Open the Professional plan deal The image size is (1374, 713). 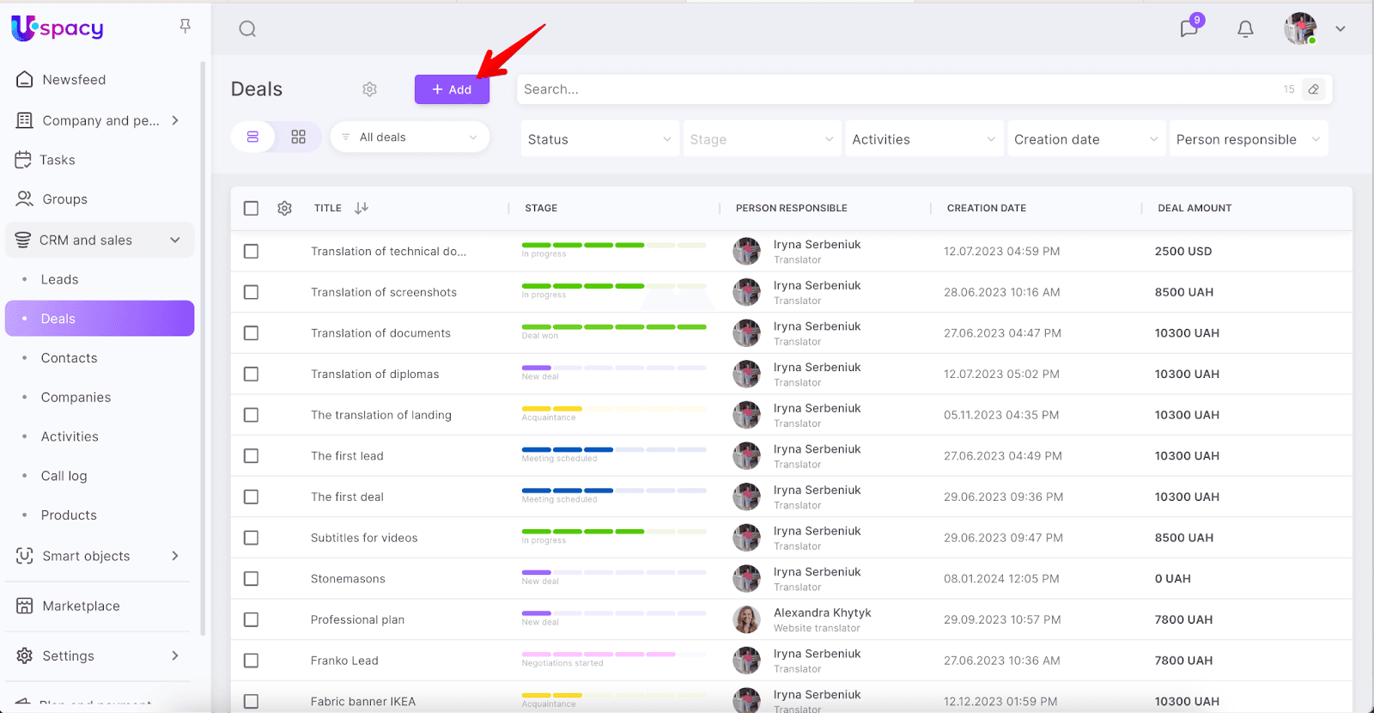click(x=357, y=619)
